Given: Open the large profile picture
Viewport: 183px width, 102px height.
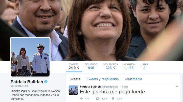Looking at the screenshot, I should click(30, 57).
